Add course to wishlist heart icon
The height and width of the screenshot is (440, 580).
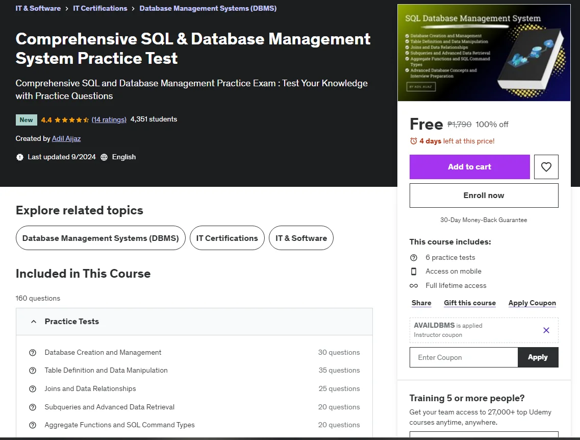pyautogui.click(x=546, y=167)
